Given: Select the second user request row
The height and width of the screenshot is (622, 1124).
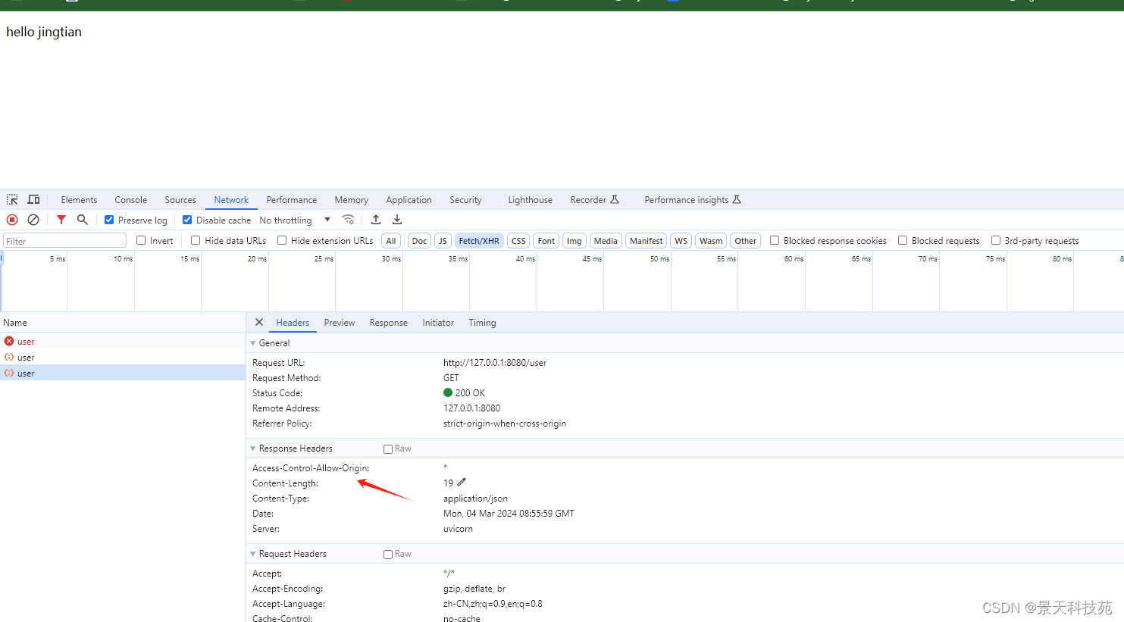Looking at the screenshot, I should (x=122, y=358).
